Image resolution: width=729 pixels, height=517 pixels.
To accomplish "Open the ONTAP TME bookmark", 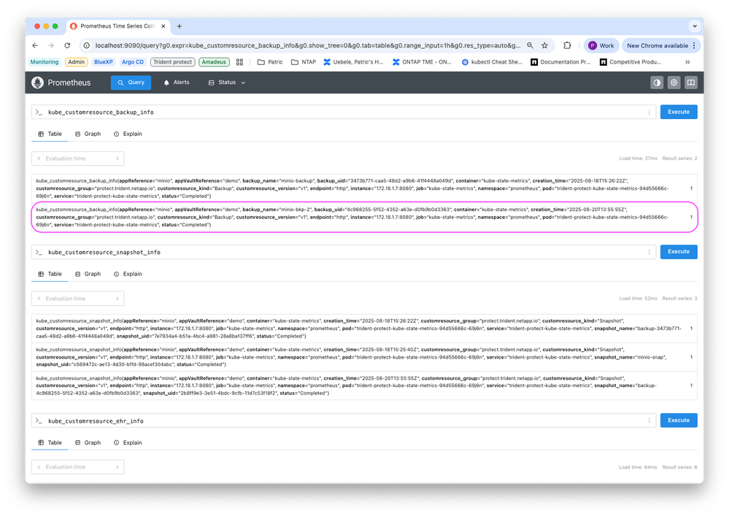I will [x=422, y=62].
